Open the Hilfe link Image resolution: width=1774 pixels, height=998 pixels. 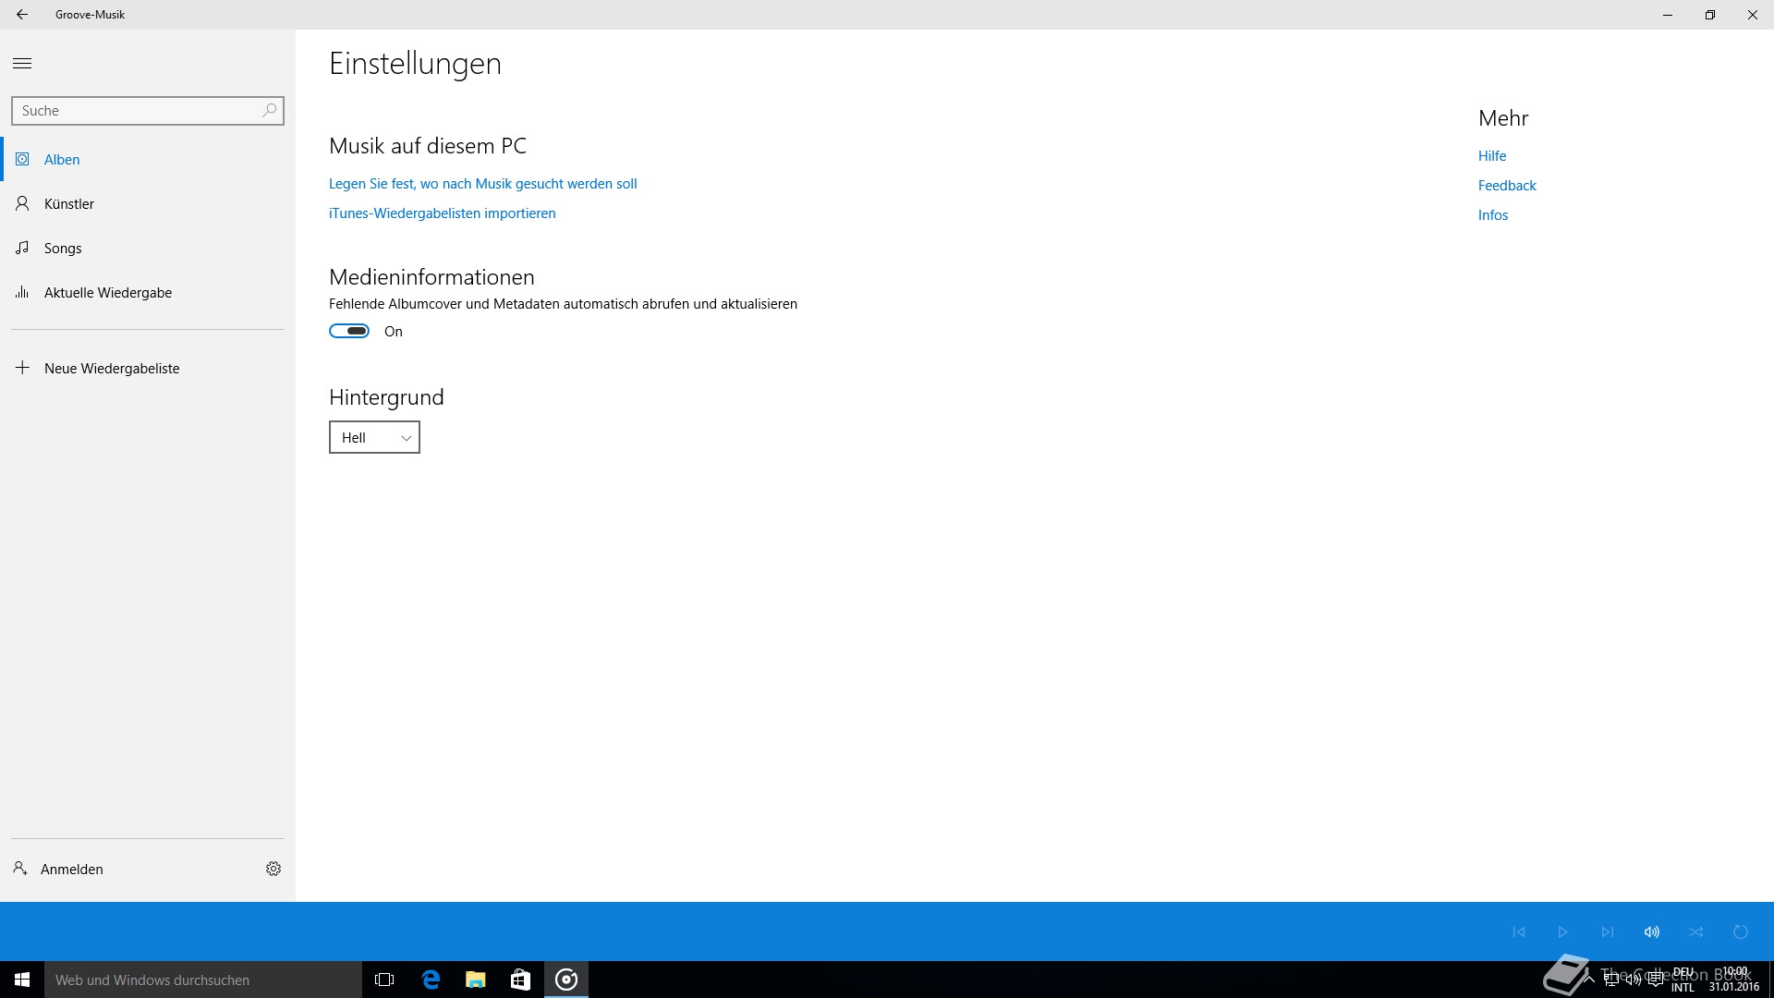[x=1492, y=156]
